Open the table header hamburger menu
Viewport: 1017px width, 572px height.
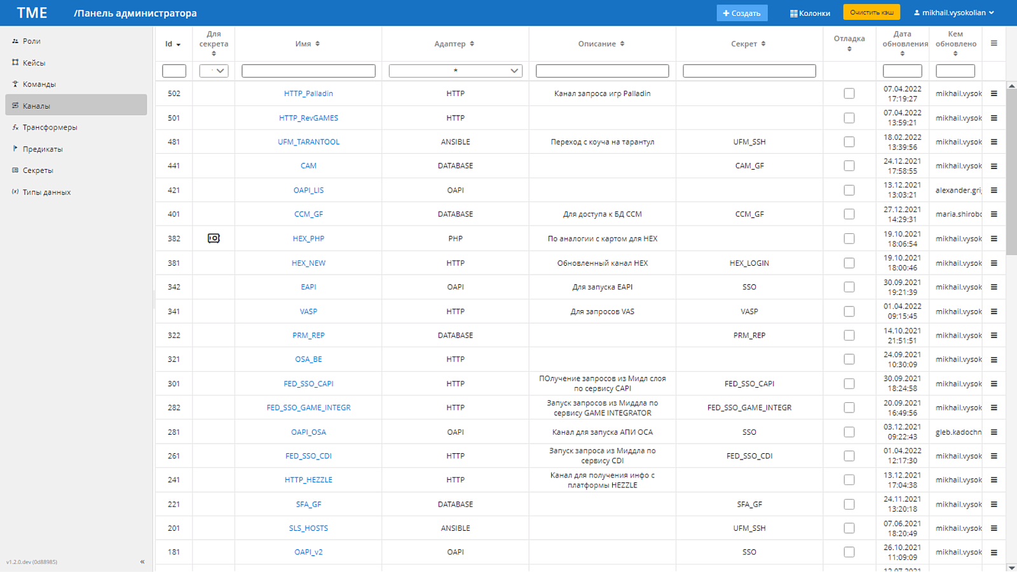(993, 43)
